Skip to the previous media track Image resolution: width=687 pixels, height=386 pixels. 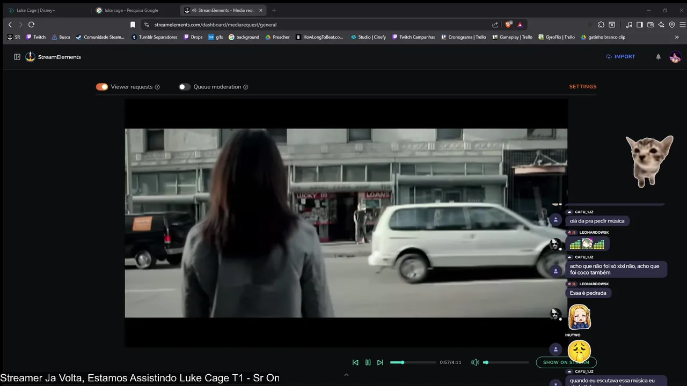point(355,362)
